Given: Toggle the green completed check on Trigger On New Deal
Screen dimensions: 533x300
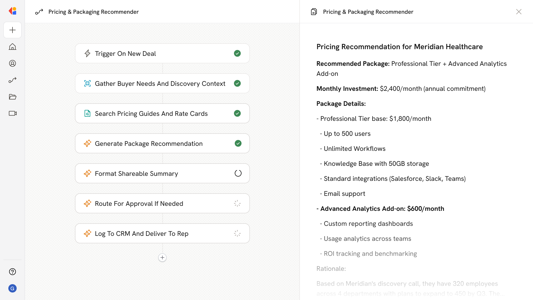Looking at the screenshot, I should click(x=237, y=53).
